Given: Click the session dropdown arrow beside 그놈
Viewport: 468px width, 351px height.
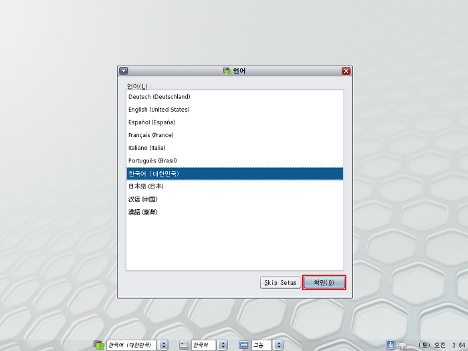Looking at the screenshot, I should pos(278,346).
